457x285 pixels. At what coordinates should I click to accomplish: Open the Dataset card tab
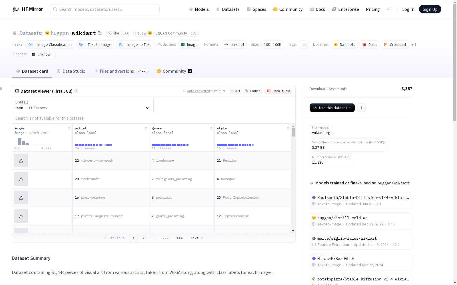pyautogui.click(x=32, y=71)
